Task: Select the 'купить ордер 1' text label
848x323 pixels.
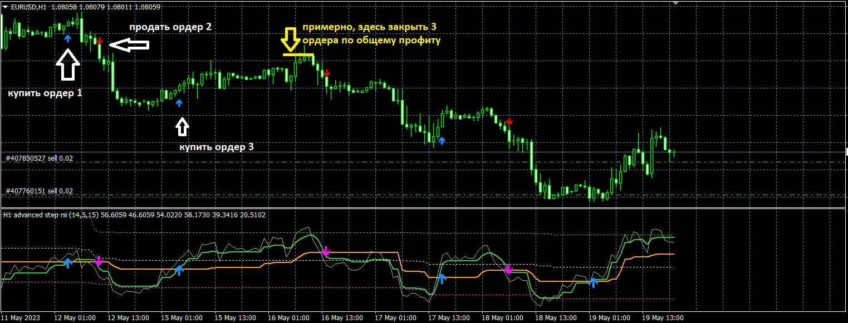Action: coord(45,93)
